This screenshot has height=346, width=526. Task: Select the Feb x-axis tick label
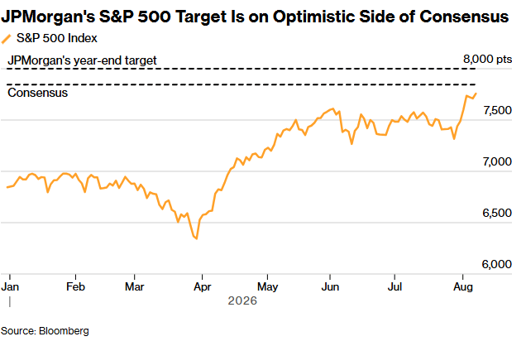pos(75,287)
